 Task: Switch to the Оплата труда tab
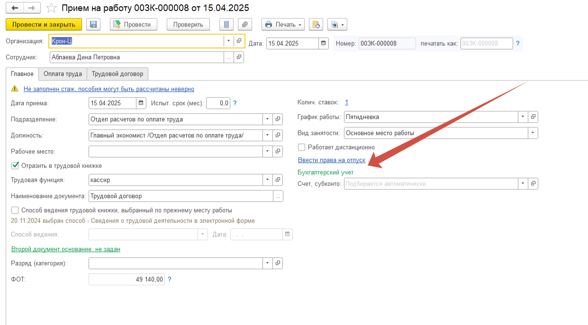point(63,74)
